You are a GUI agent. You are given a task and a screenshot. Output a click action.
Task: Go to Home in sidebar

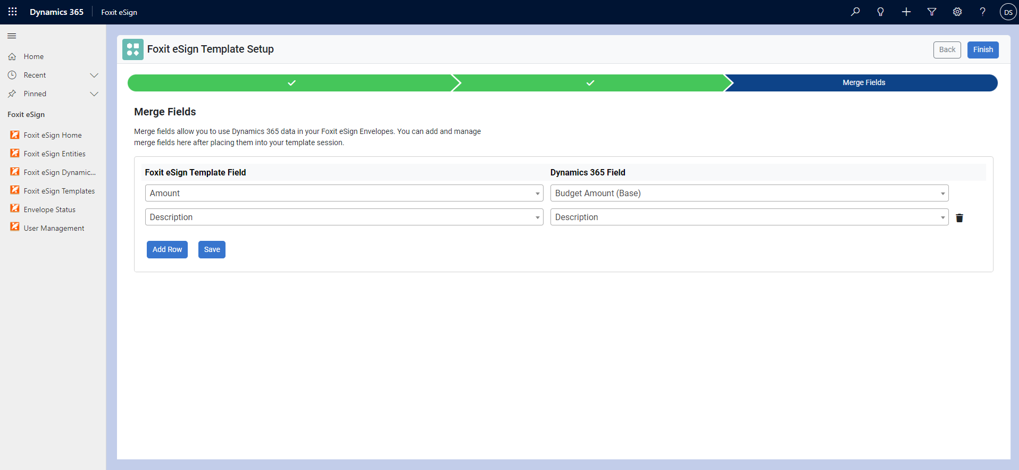(x=34, y=56)
